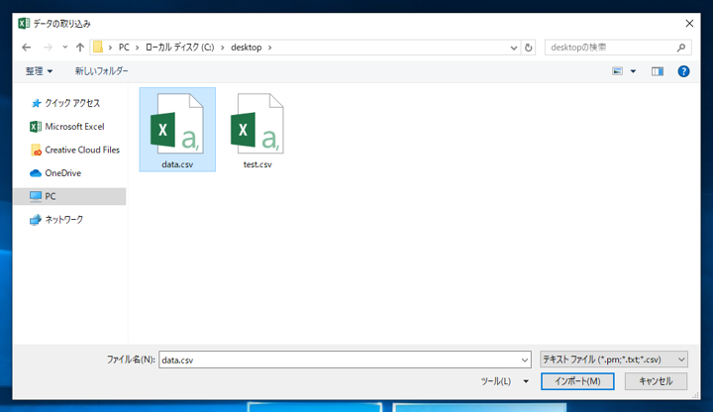
Task: Click the forward navigation arrow
Action: pyautogui.click(x=48, y=48)
